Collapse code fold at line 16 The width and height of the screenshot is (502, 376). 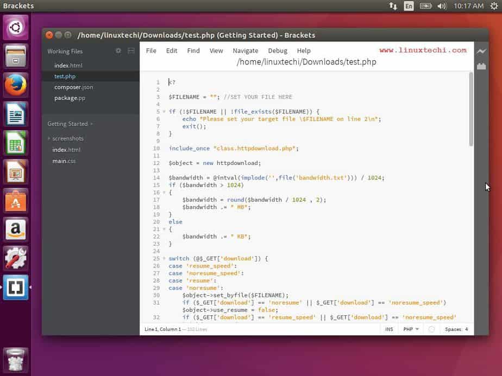point(164,193)
